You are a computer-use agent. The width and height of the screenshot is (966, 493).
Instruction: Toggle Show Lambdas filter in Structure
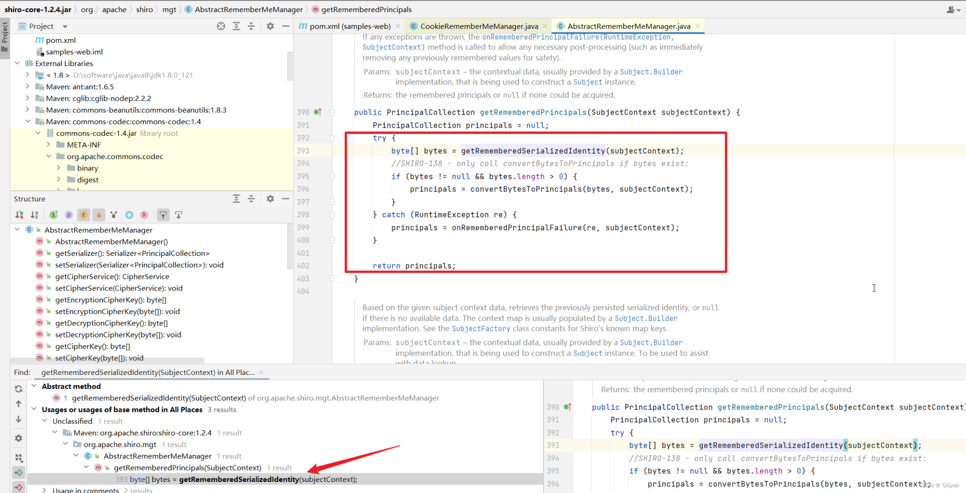144,215
